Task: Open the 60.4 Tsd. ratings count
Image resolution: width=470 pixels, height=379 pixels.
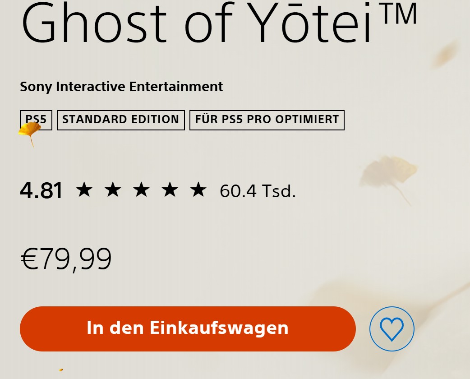Action: click(x=258, y=191)
